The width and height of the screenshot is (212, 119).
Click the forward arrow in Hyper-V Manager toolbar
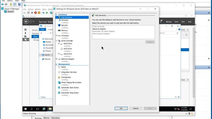coord(6,4)
